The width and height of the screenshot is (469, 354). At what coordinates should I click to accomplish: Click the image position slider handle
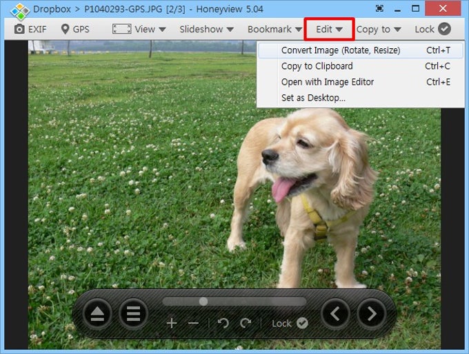[x=203, y=301]
